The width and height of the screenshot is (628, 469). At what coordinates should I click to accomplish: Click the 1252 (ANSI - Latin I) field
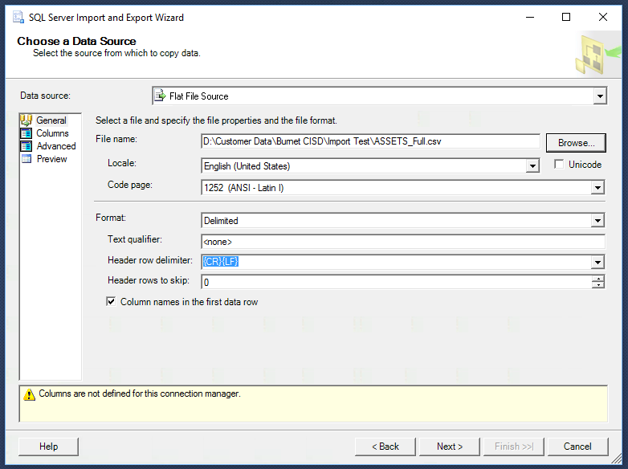coord(402,187)
